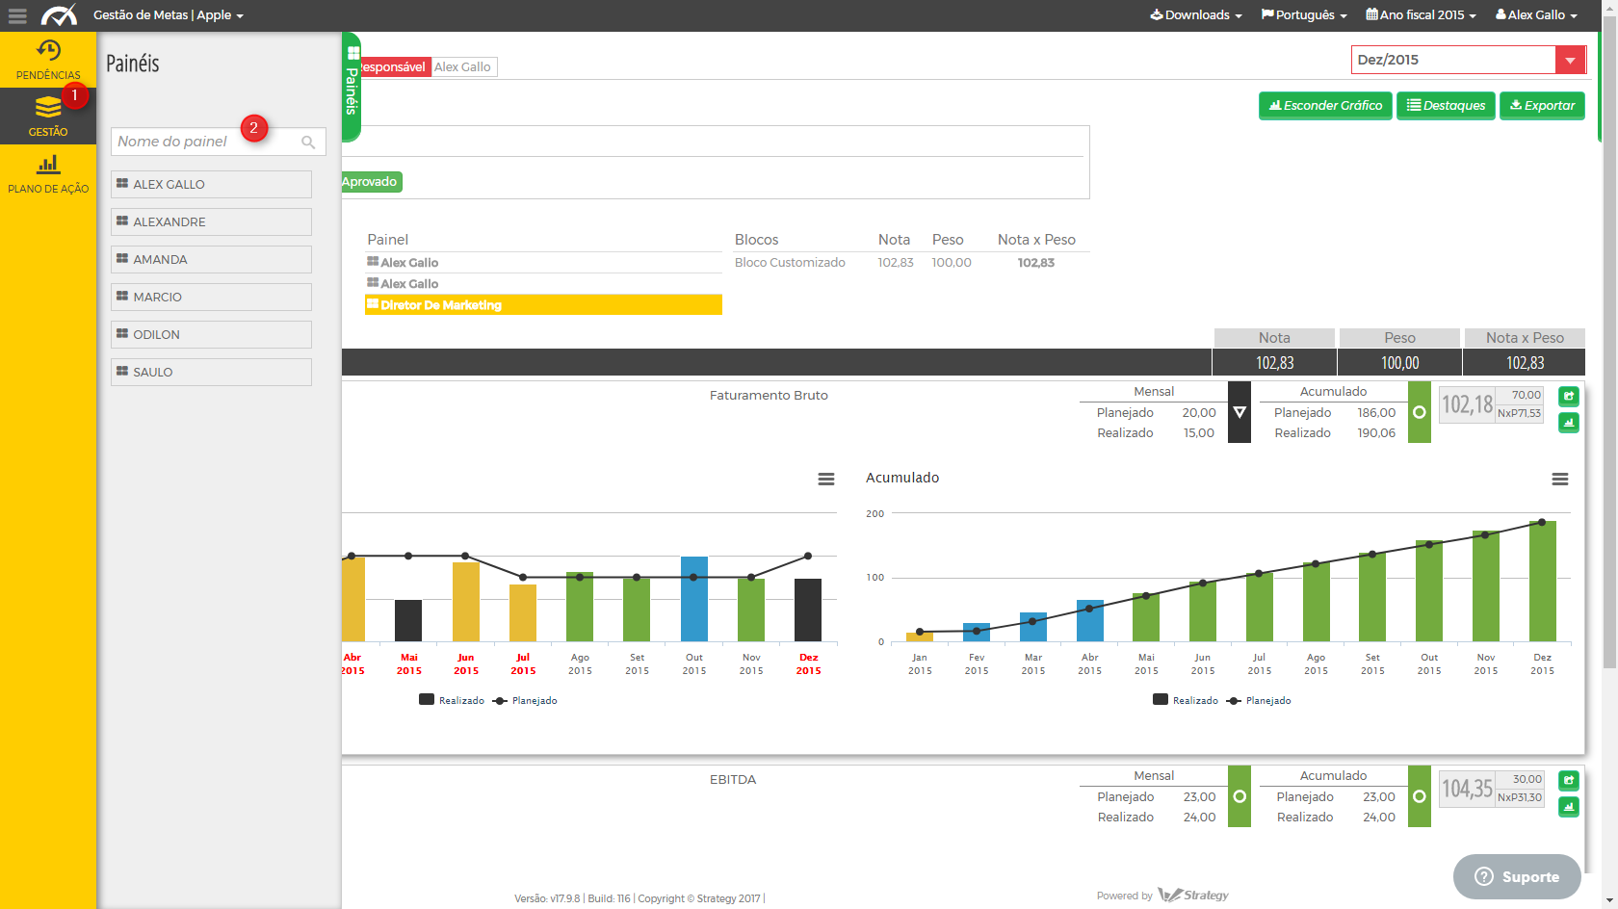Click the speedometer logo icon

(x=59, y=15)
